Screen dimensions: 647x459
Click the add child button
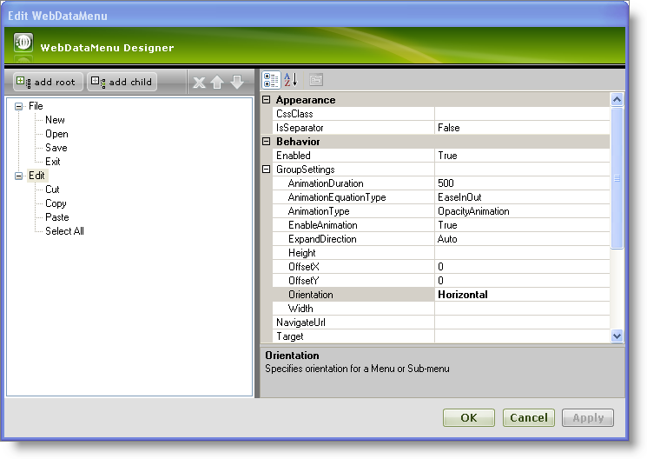(122, 82)
